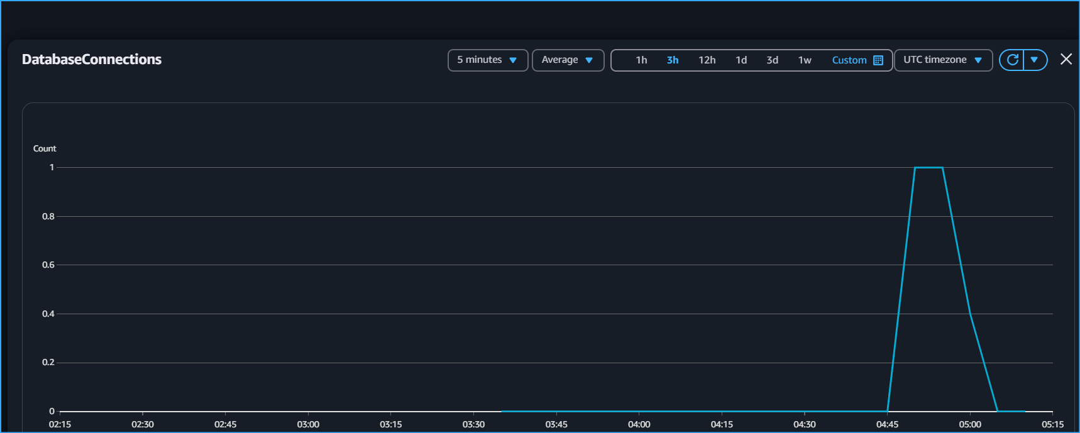Switch to the 12h time range
Viewport: 1080px width, 433px height.
[x=707, y=60]
